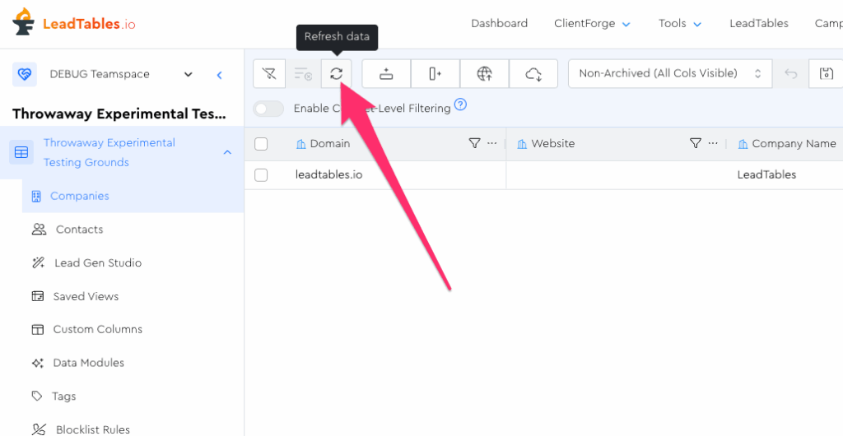The width and height of the screenshot is (843, 436).
Task: Open the Domain column filter icon
Action: (x=474, y=143)
